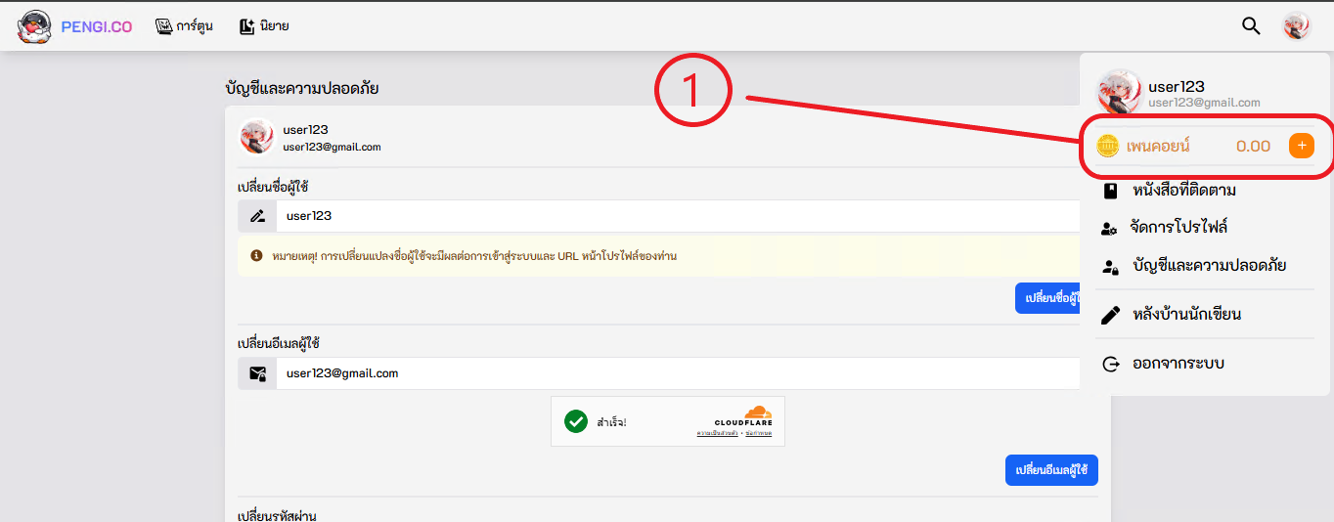
Task: Click the logout arrow icon
Action: (x=1110, y=365)
